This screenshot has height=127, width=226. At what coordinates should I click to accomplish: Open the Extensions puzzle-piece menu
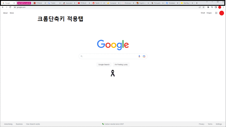point(208,7)
